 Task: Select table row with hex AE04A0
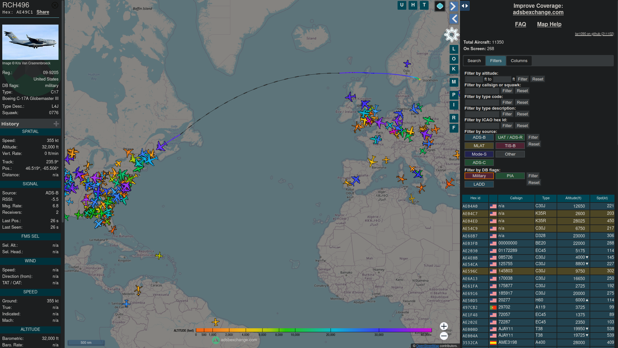click(538, 206)
